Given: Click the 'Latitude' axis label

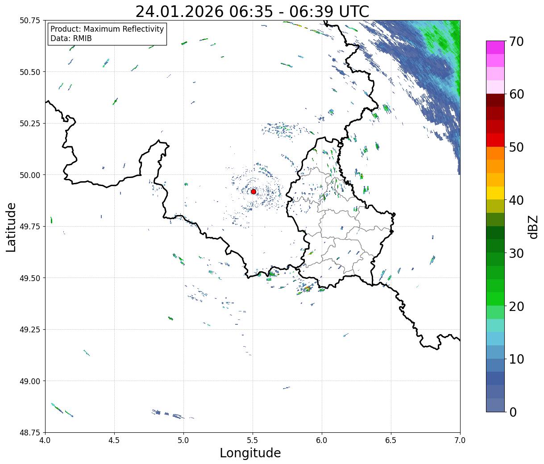Looking at the screenshot, I should point(11,227).
